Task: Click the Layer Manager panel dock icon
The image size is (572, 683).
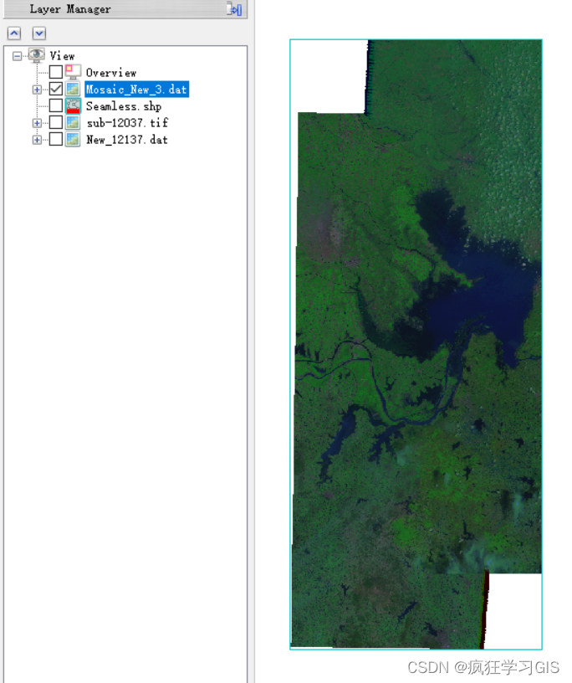Action: 234,9
